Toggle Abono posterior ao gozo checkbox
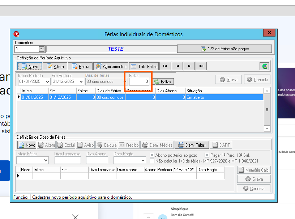The width and height of the screenshot is (295, 219). 152,155
